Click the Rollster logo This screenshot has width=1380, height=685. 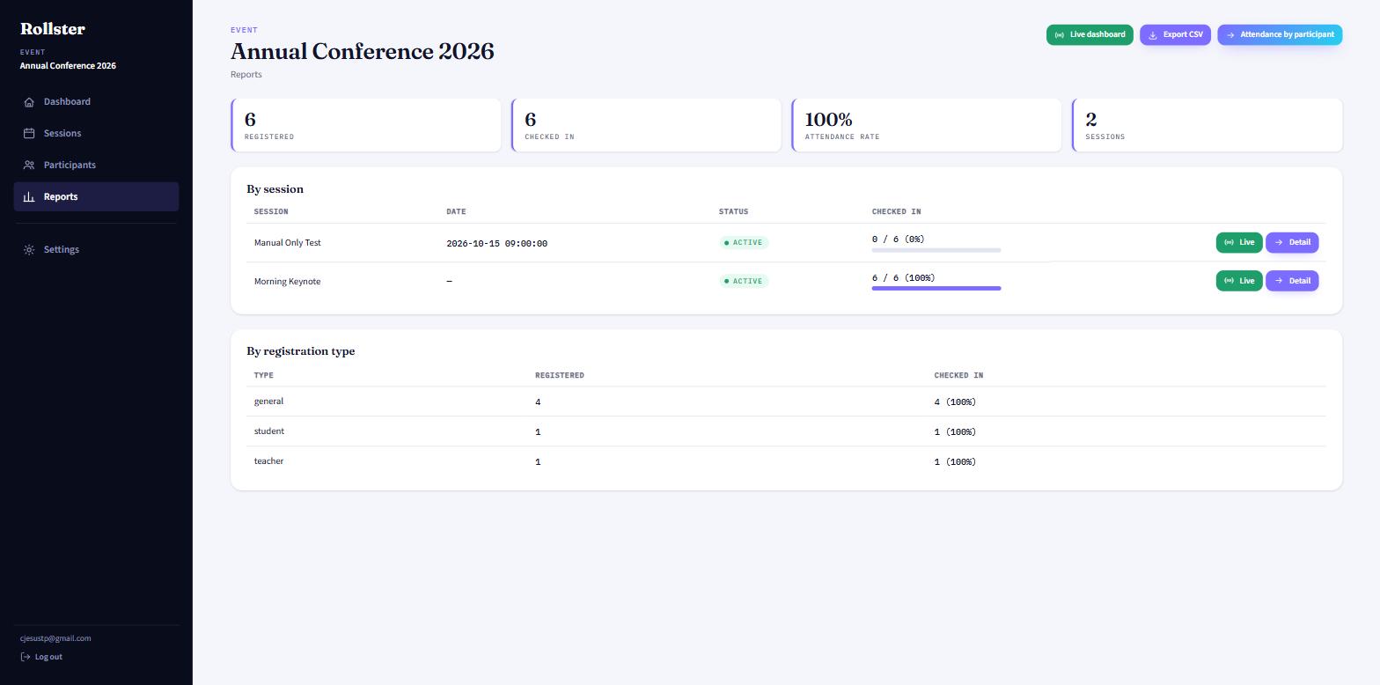click(x=53, y=29)
